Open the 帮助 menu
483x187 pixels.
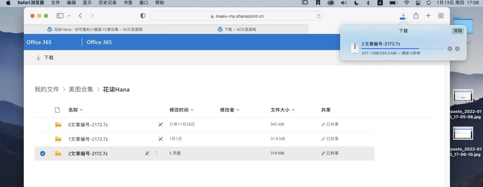(160, 3)
